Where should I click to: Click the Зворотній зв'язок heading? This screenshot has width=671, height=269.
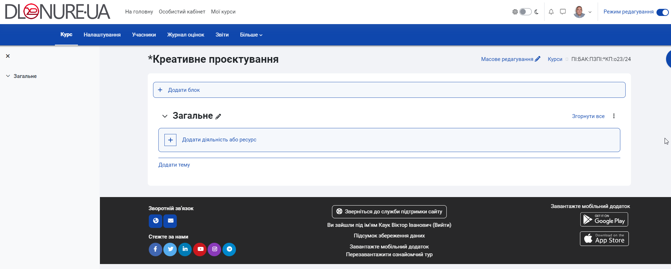(171, 208)
